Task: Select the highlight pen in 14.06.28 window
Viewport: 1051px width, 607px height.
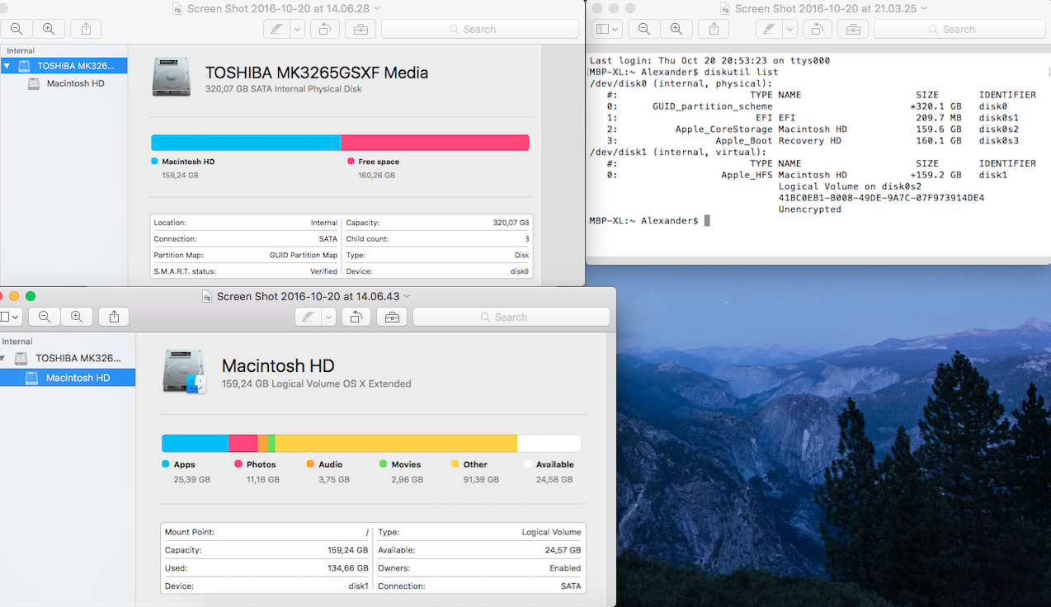Action: (x=276, y=29)
